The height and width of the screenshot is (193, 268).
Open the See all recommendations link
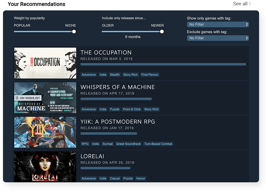(x=242, y=4)
